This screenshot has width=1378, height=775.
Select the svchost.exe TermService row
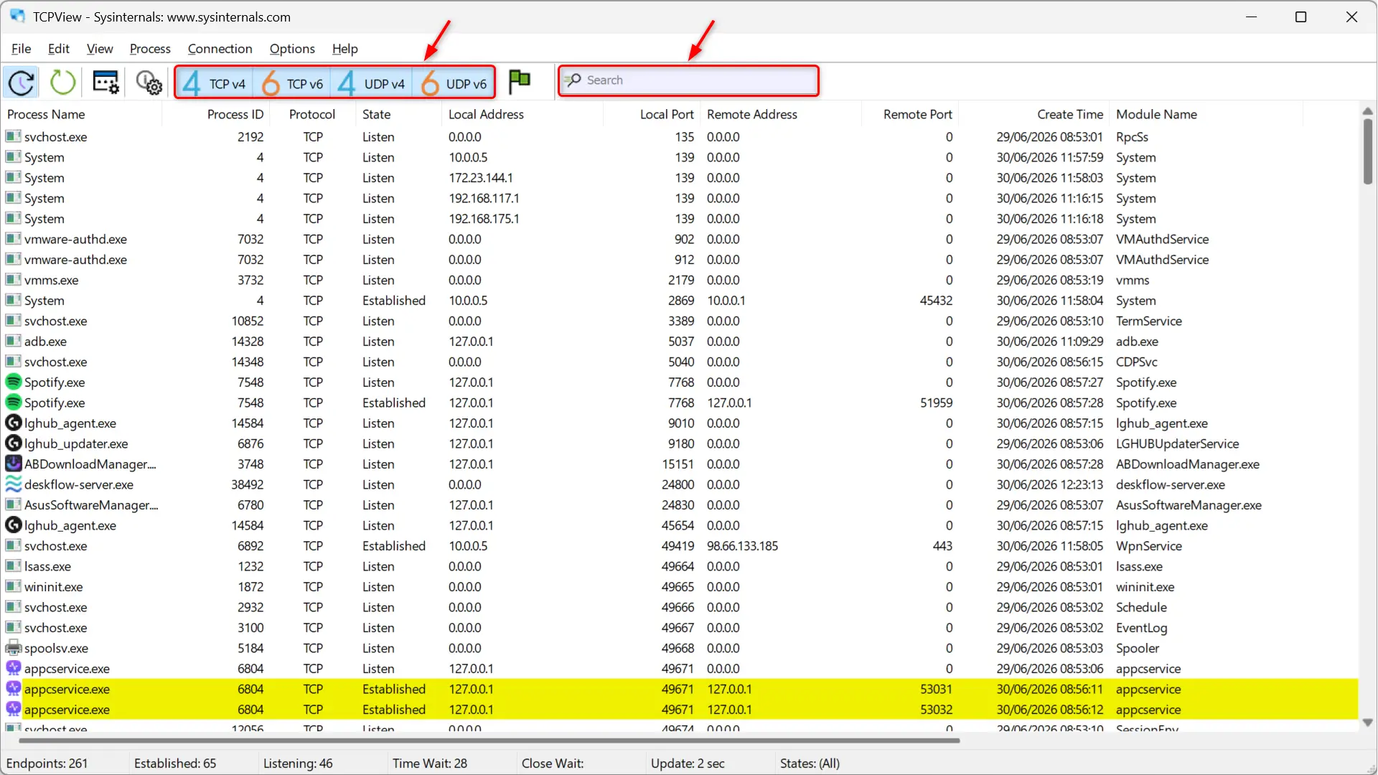point(680,321)
